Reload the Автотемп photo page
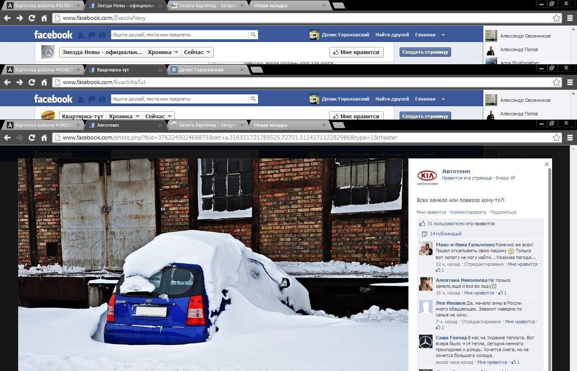This screenshot has height=371, width=577. (32, 138)
